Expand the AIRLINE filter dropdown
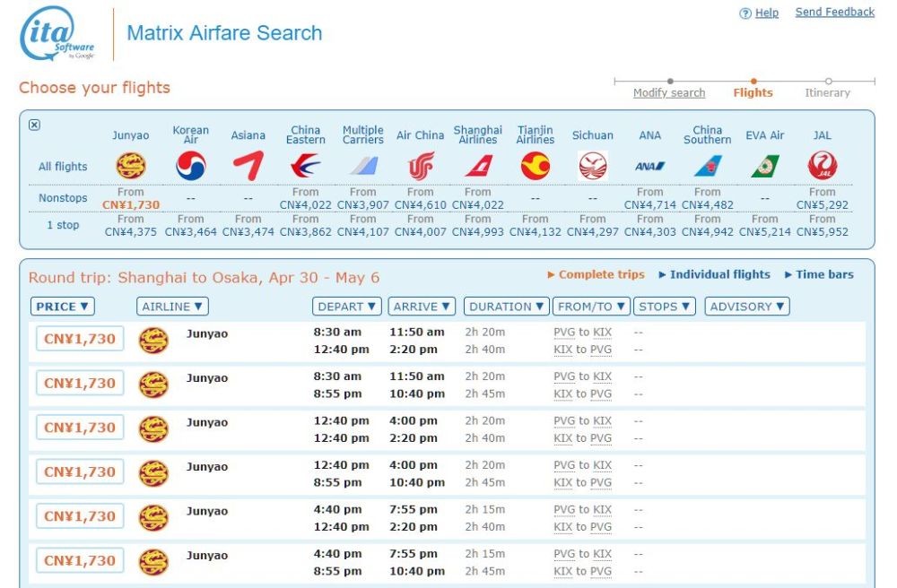 [x=172, y=307]
